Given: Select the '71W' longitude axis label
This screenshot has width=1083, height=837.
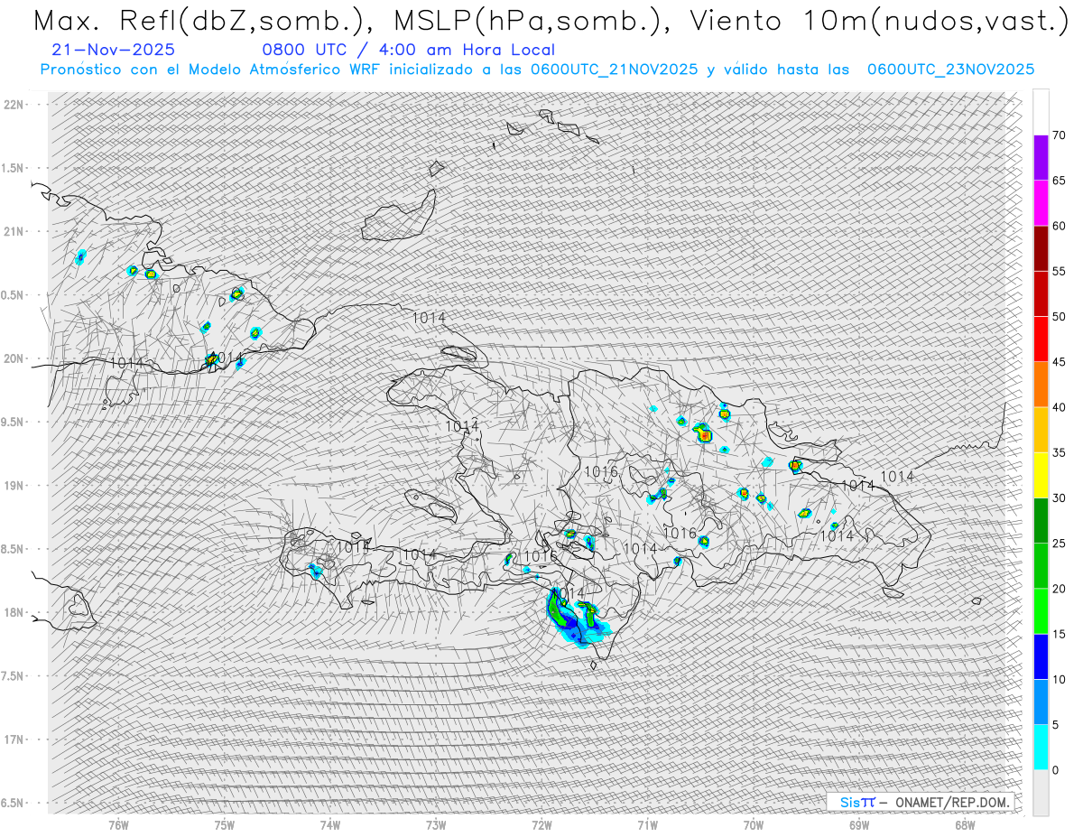Looking at the screenshot, I should 648,824.
